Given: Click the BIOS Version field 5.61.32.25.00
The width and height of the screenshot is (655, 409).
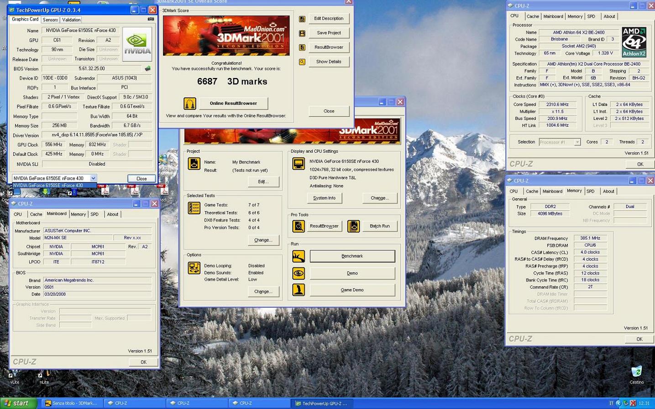Looking at the screenshot, I should point(92,68).
